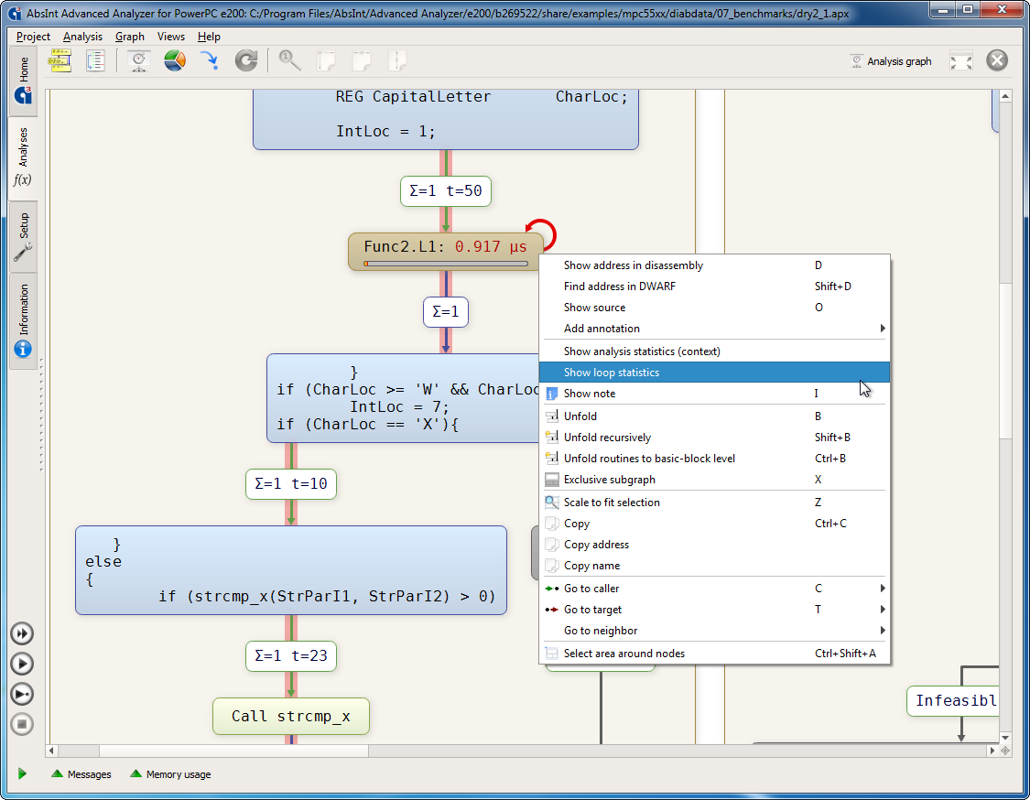
Task: Select the Call strcmp_x node
Action: click(291, 717)
